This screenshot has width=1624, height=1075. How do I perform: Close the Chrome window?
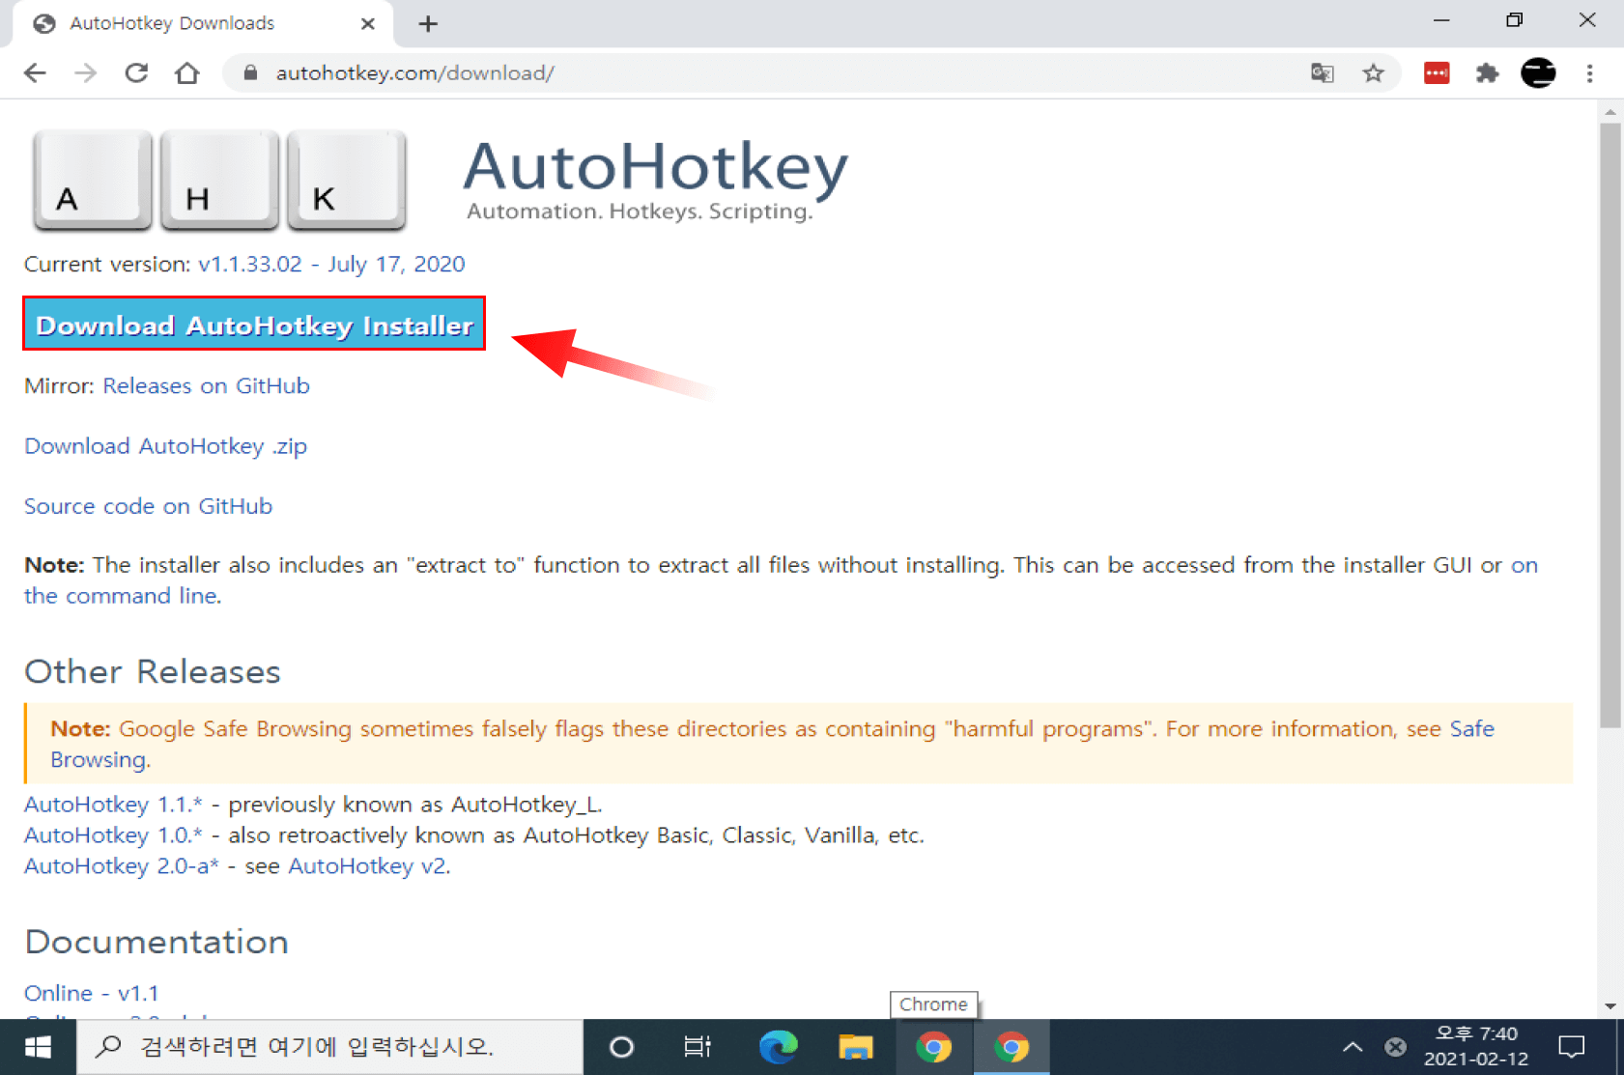click(x=1587, y=20)
